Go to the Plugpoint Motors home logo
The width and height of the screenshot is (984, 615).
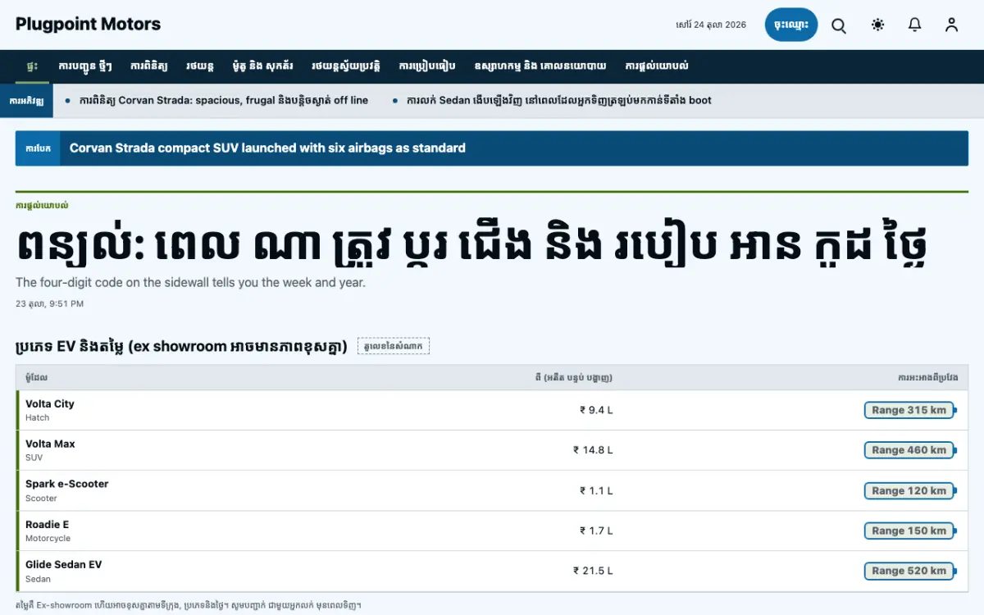click(x=88, y=25)
